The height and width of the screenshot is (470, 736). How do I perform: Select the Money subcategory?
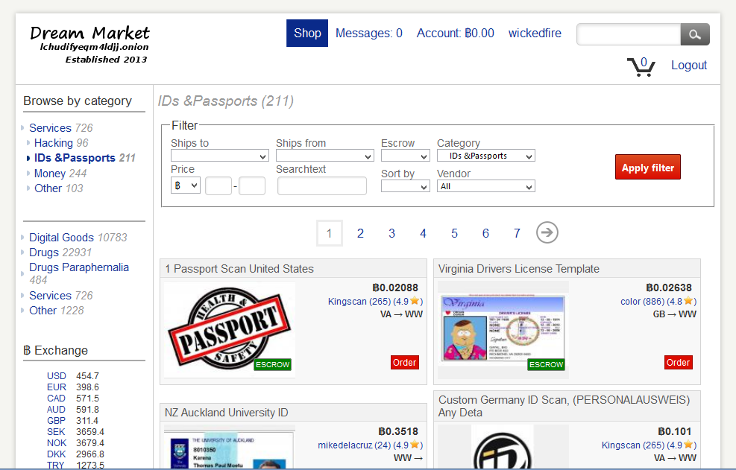point(60,174)
